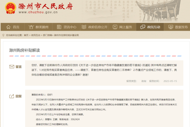Go to 部门信箱 in the breadcrumb
Image resolution: width=190 pixels, height=127 pixels.
click(47, 35)
